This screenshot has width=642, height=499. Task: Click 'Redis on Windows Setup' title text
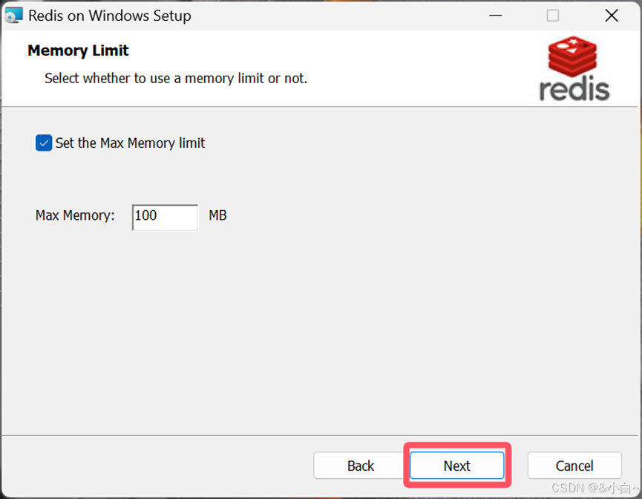110,16
